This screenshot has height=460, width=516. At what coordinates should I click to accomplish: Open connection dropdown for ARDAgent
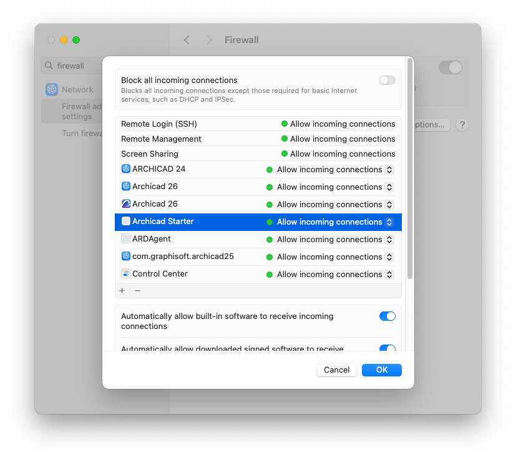389,240
